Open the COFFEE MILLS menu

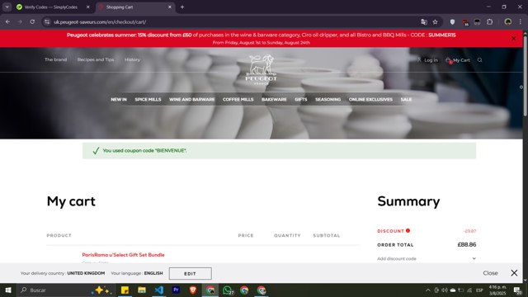click(x=238, y=99)
